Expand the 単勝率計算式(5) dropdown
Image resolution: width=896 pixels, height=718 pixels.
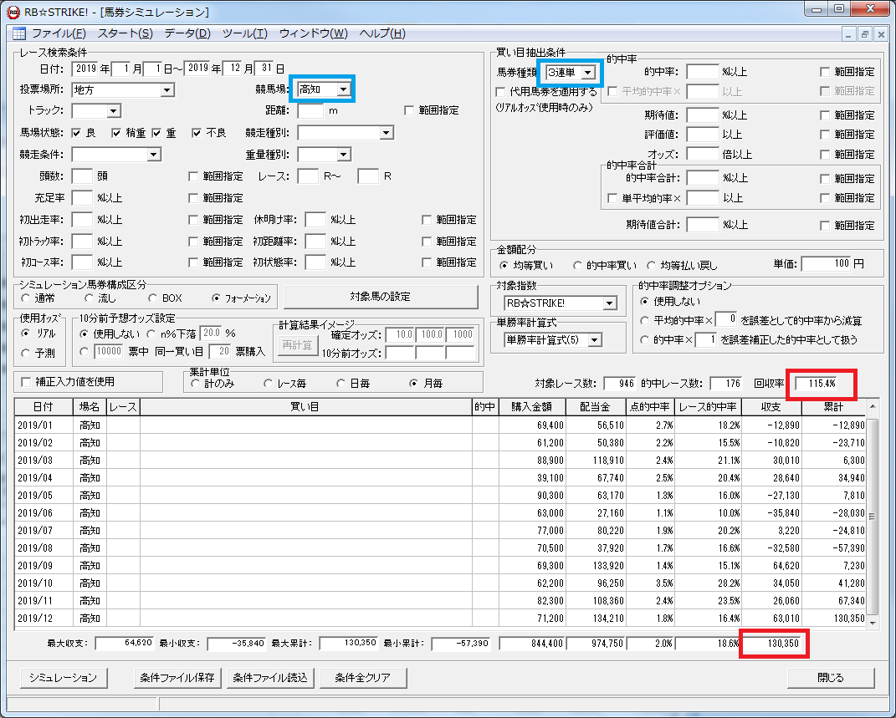595,340
